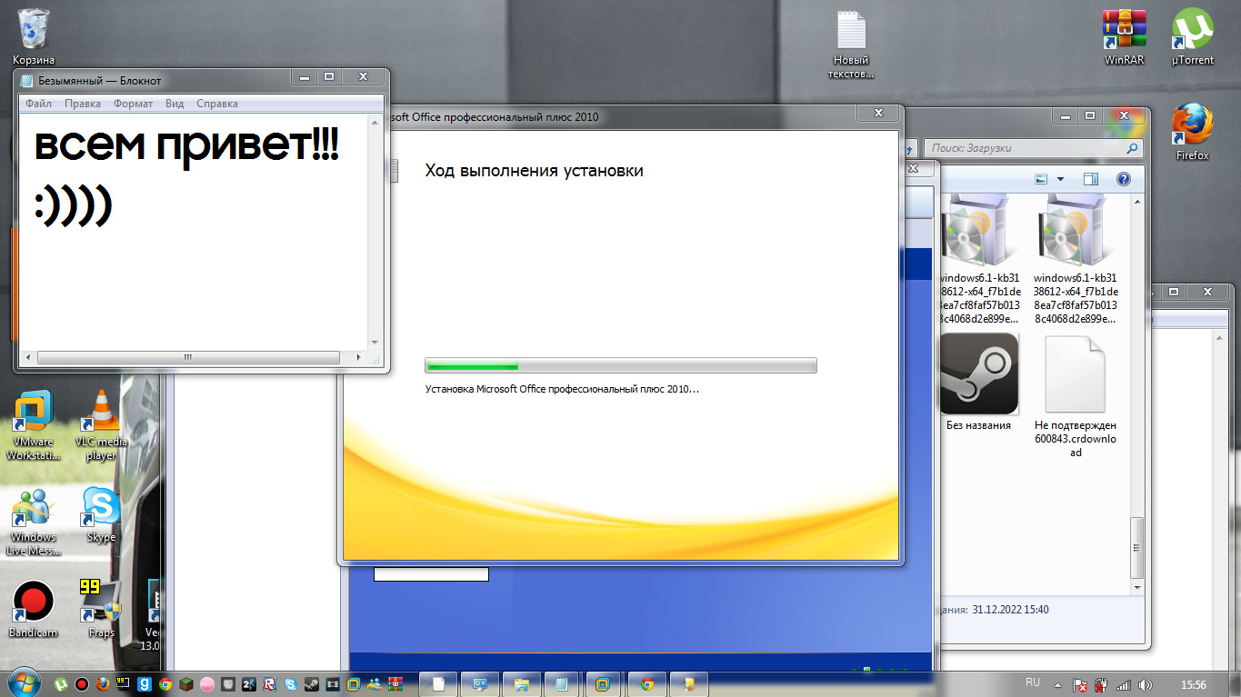Select the 'Установка Microsoft Office' status text
The height and width of the screenshot is (697, 1241).
pos(562,389)
